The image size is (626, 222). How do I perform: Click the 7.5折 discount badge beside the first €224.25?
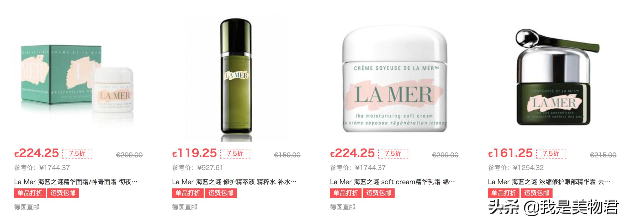pyautogui.click(x=77, y=154)
